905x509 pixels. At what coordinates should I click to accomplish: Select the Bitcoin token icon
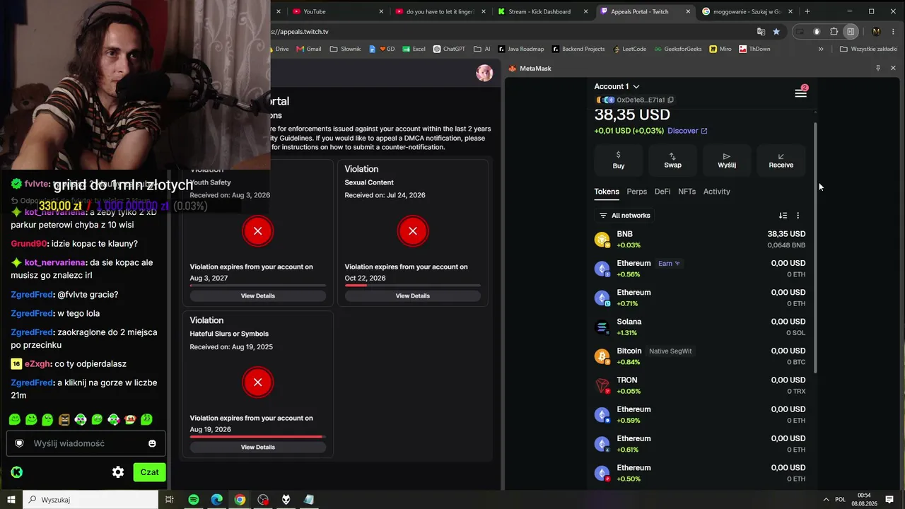click(x=602, y=356)
